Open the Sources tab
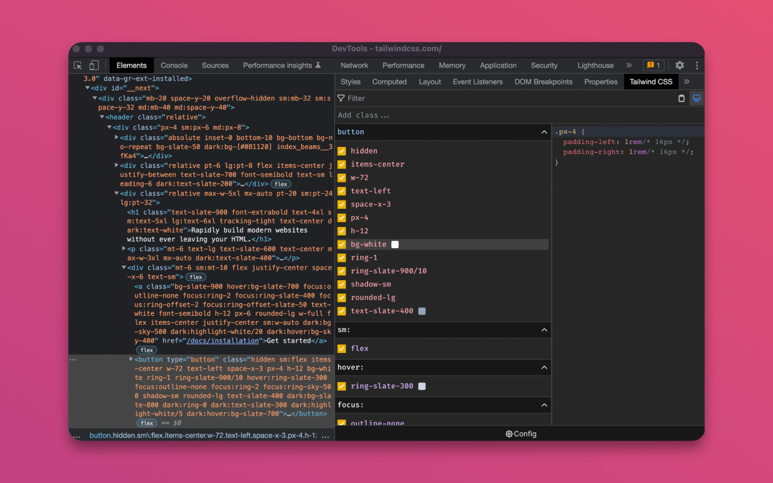The width and height of the screenshot is (773, 483). tap(215, 65)
